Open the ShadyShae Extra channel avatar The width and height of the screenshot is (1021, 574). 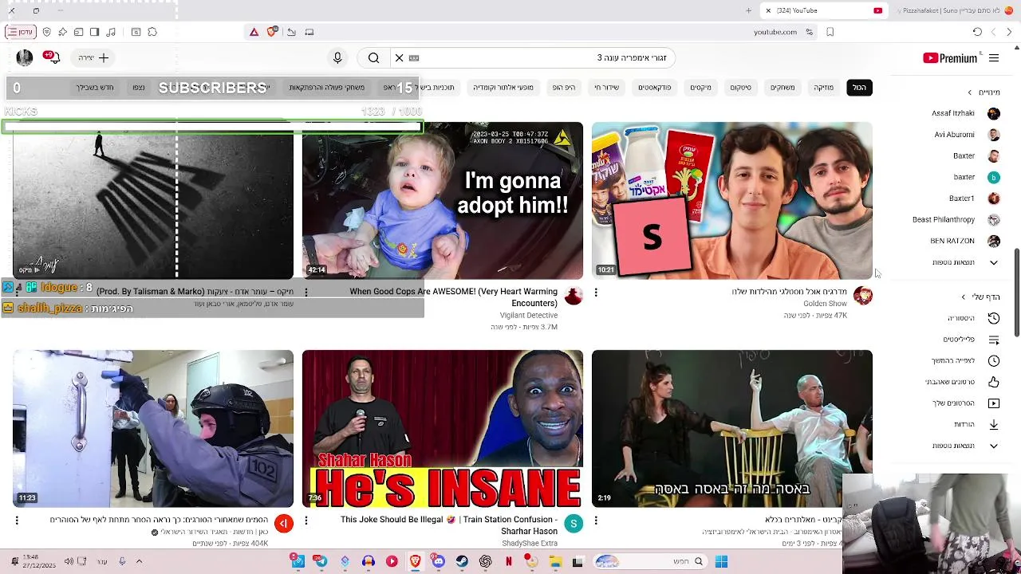pos(574,524)
